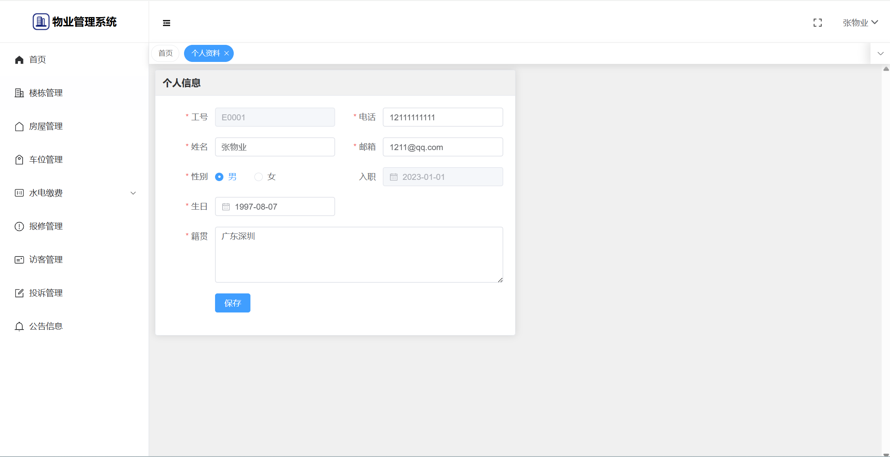Click the 生日 date picker field
890x457 pixels.
[x=275, y=206]
